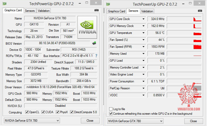Open the Validation tab in the right window

(147, 11)
